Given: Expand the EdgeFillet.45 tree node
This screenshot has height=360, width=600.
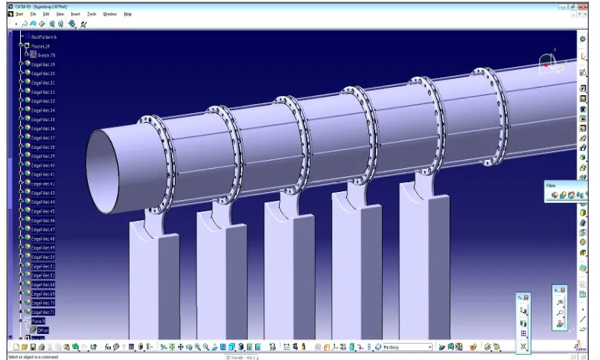Looking at the screenshot, I should 21,210.
